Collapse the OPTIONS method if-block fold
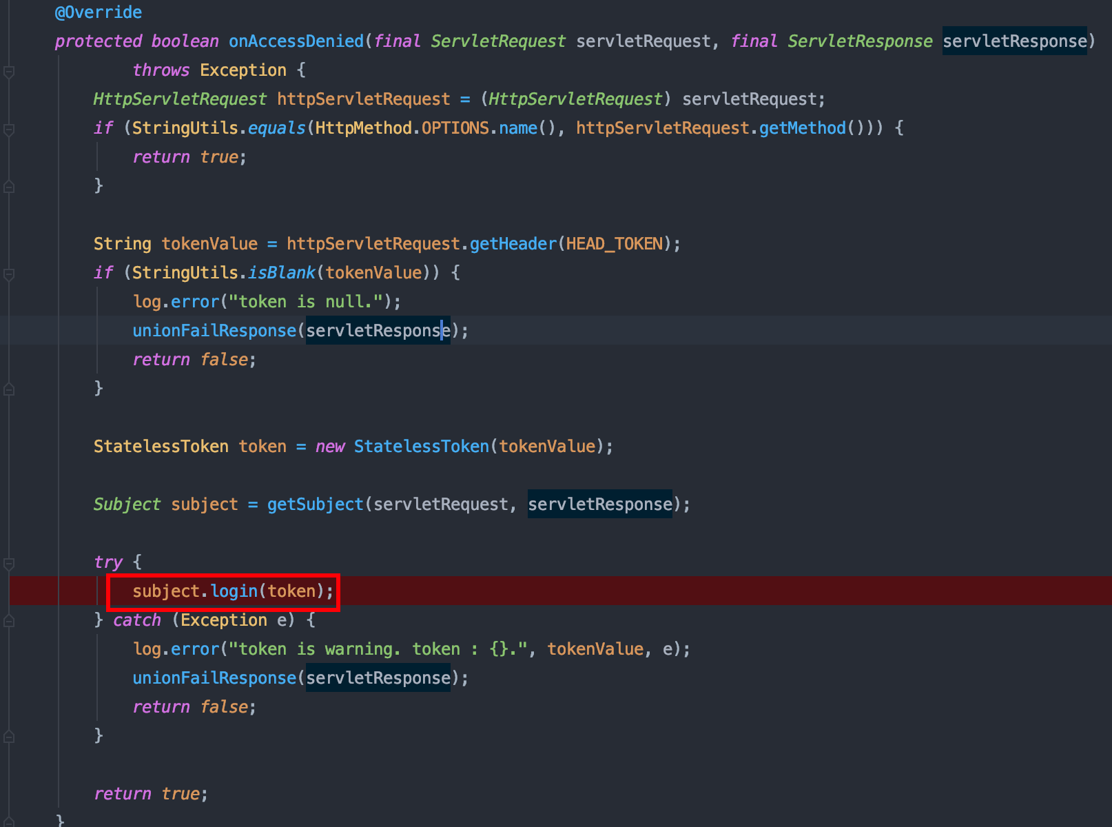 click(x=9, y=129)
